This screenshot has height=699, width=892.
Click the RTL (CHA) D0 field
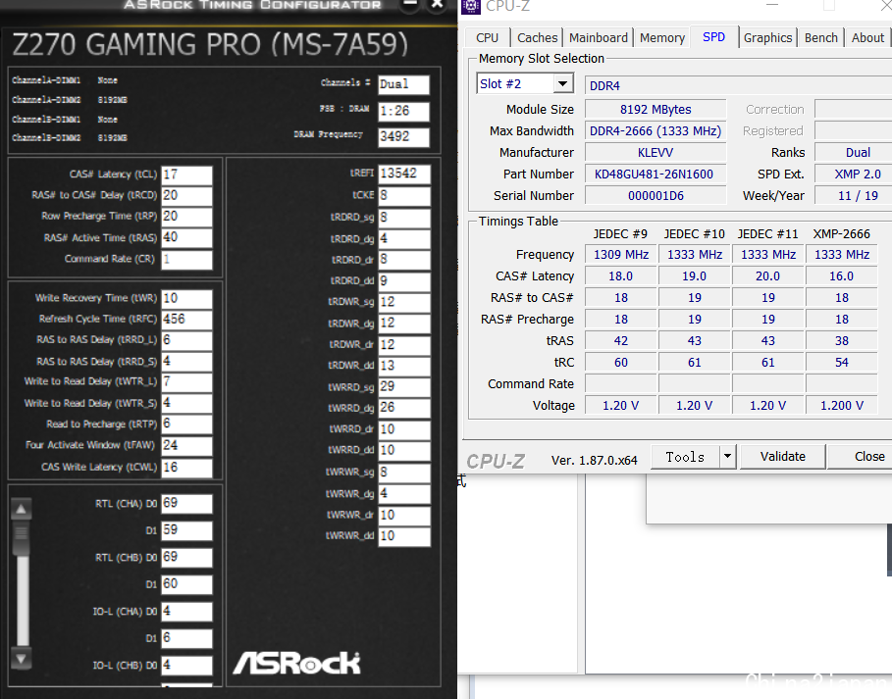click(x=186, y=504)
